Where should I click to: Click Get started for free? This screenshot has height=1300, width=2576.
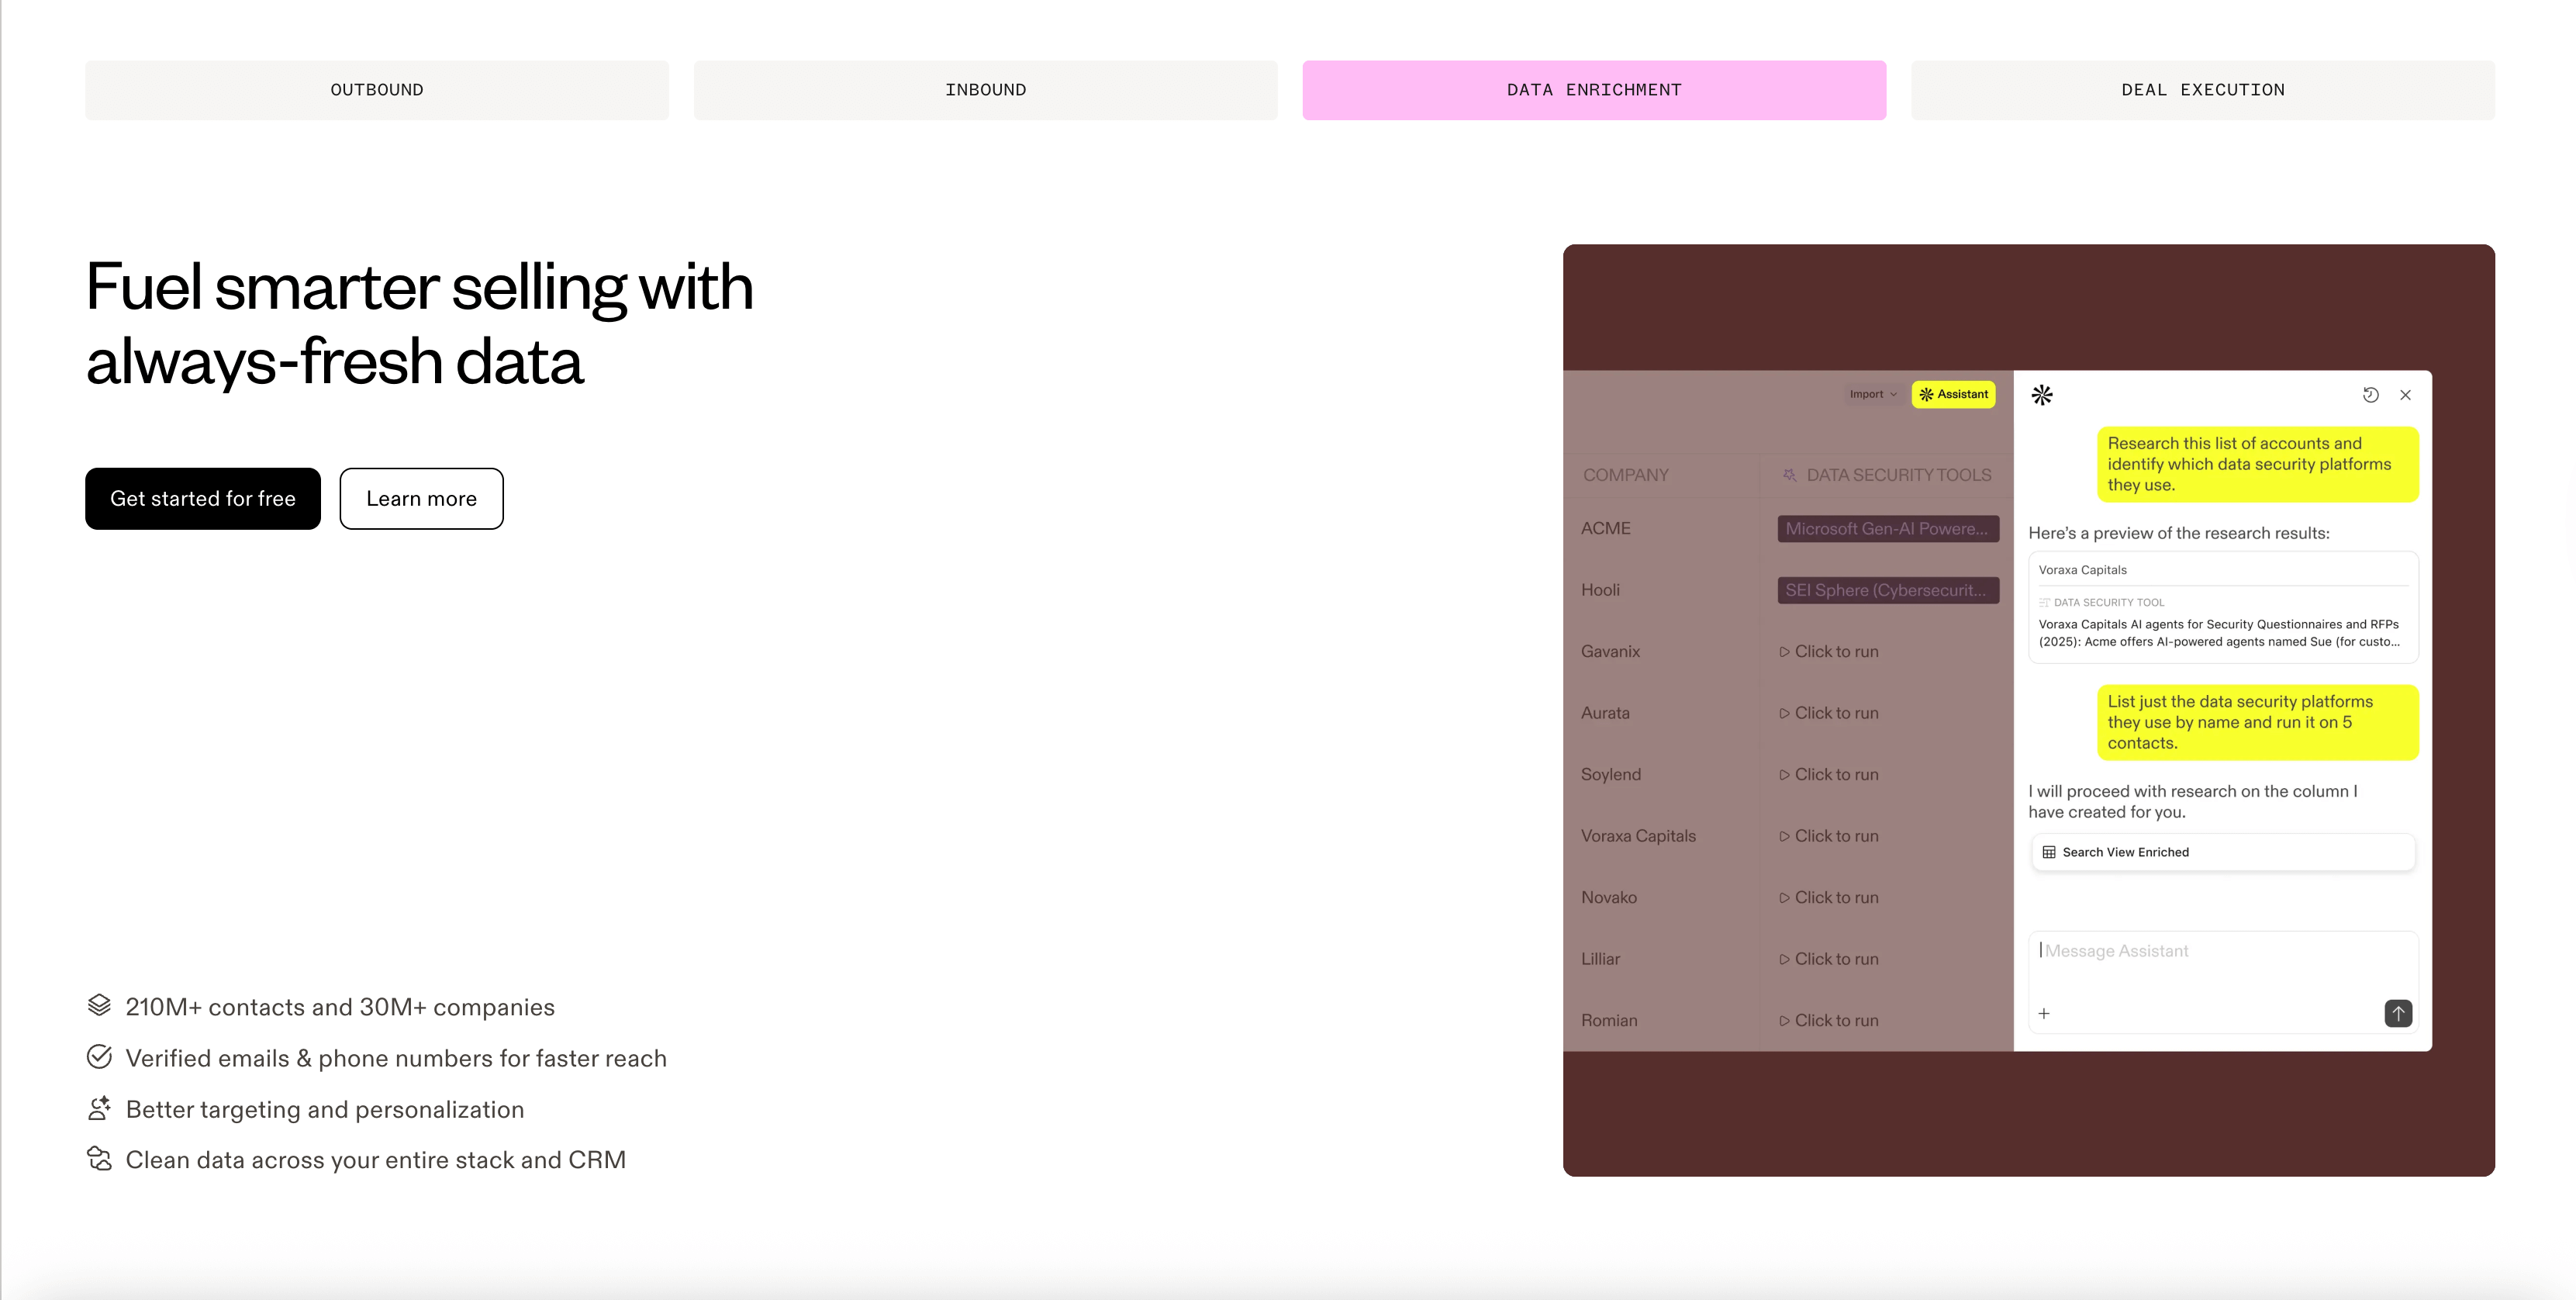(202, 498)
